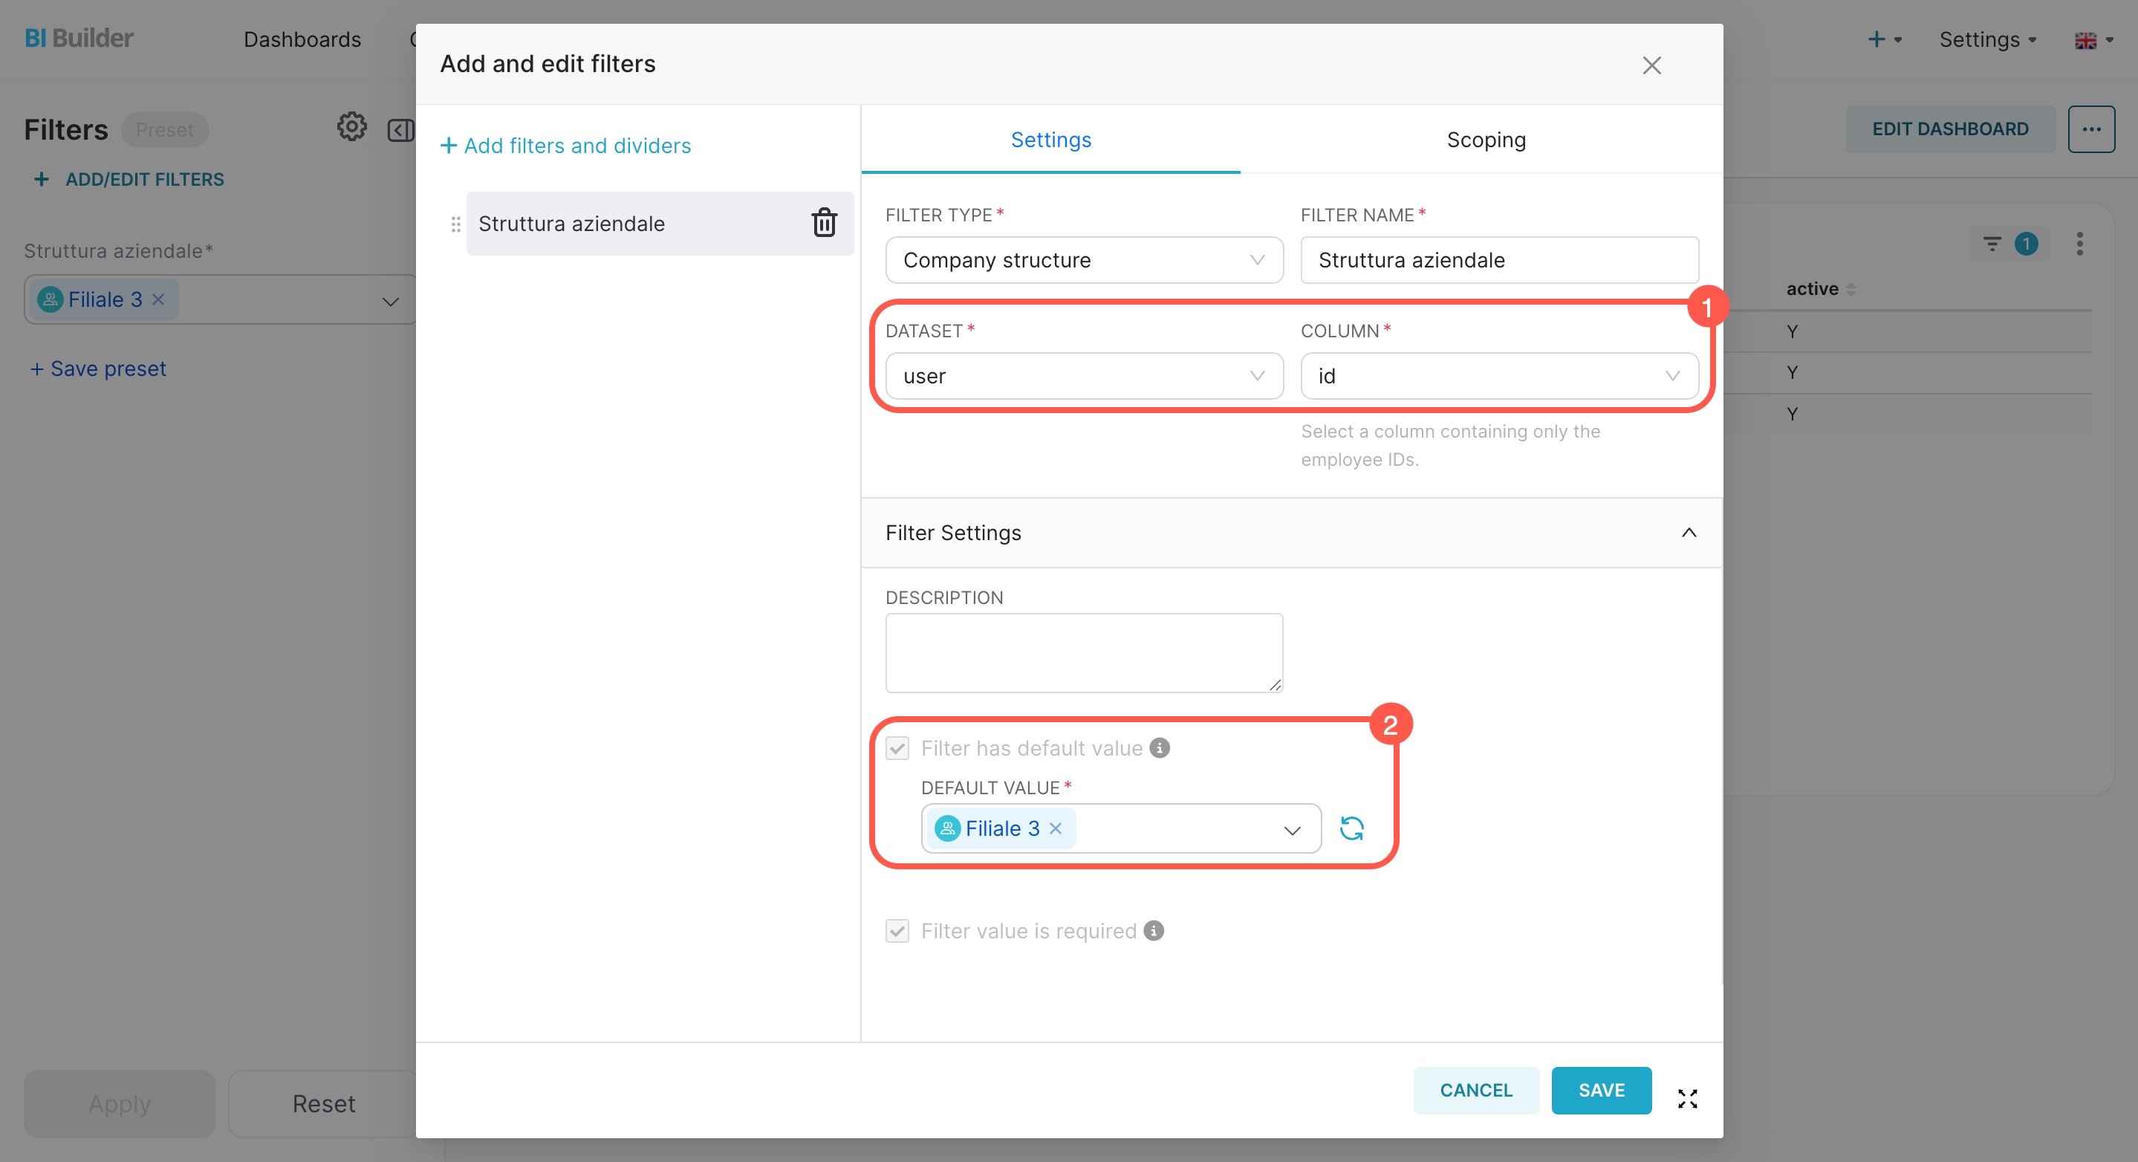Click info icon beside Filter value is required

[x=1154, y=930]
